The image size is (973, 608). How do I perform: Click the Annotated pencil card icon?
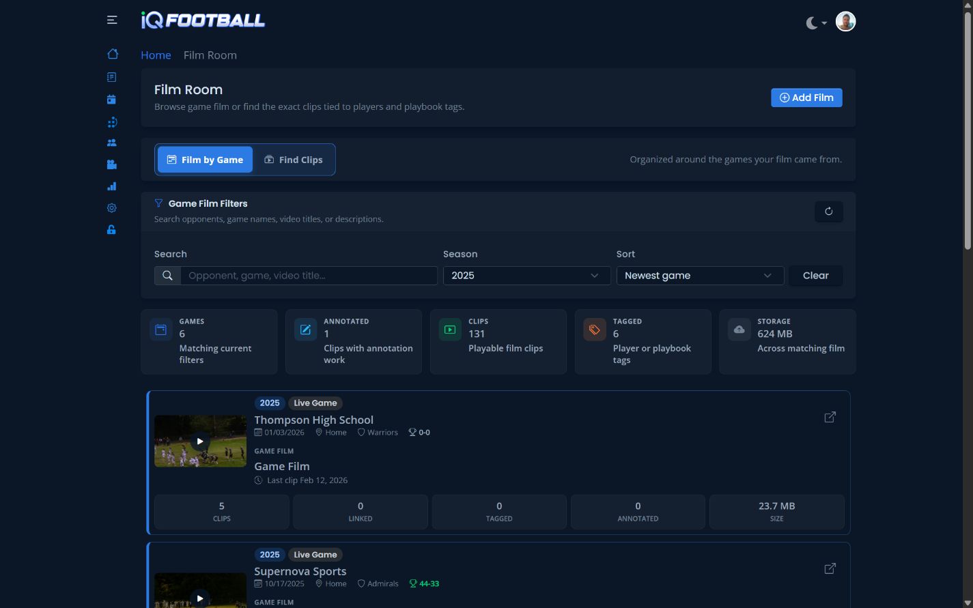[x=306, y=330]
